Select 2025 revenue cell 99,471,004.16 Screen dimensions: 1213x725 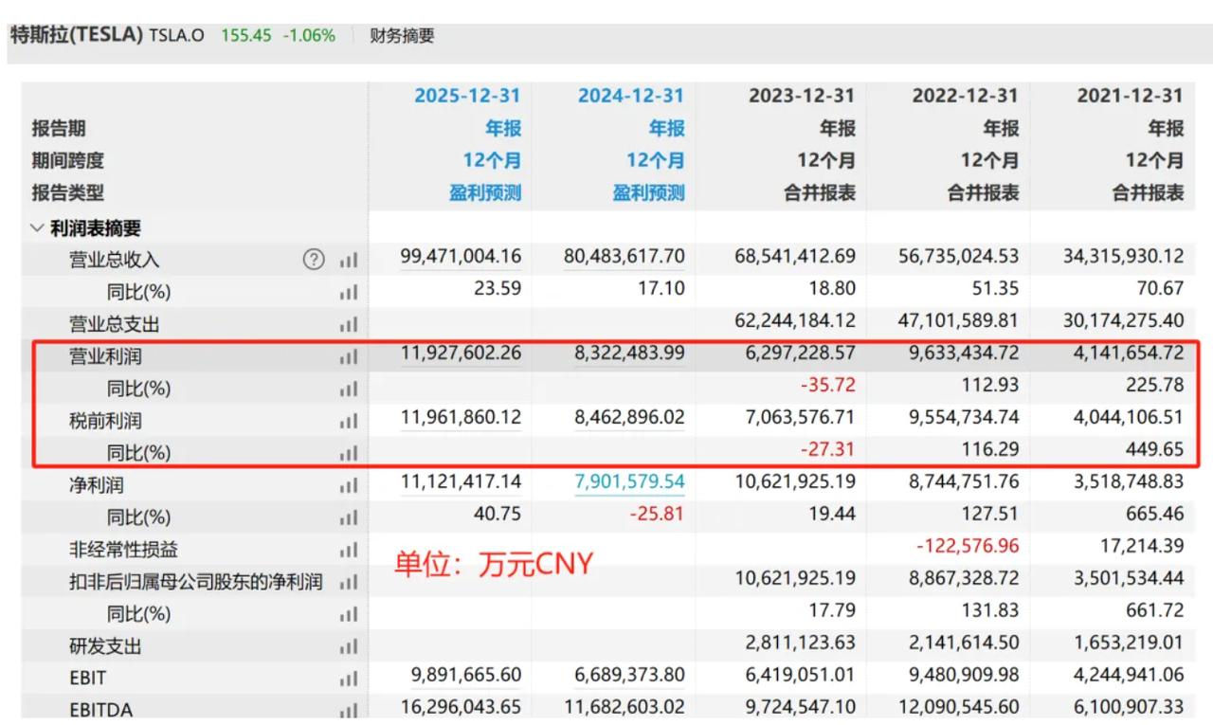click(461, 256)
